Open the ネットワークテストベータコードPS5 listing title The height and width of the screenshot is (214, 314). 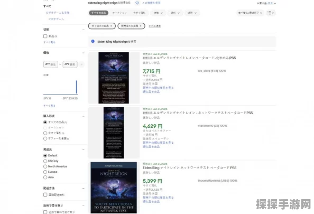pyautogui.click(x=198, y=113)
